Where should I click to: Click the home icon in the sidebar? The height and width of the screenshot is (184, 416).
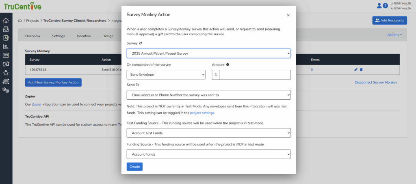point(6,21)
